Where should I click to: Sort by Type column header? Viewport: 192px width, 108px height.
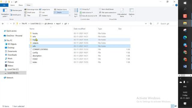(x=100, y=29)
